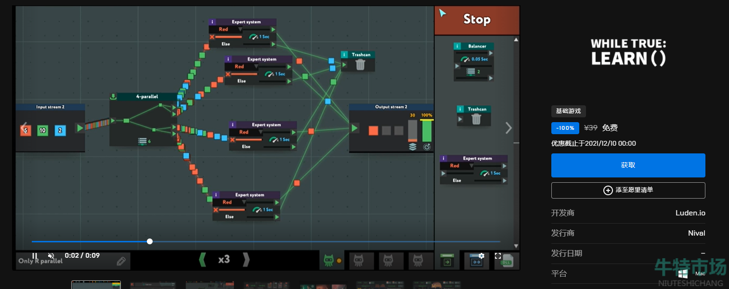
Task: Click the stack icon on the Balancer node
Action: [471, 72]
